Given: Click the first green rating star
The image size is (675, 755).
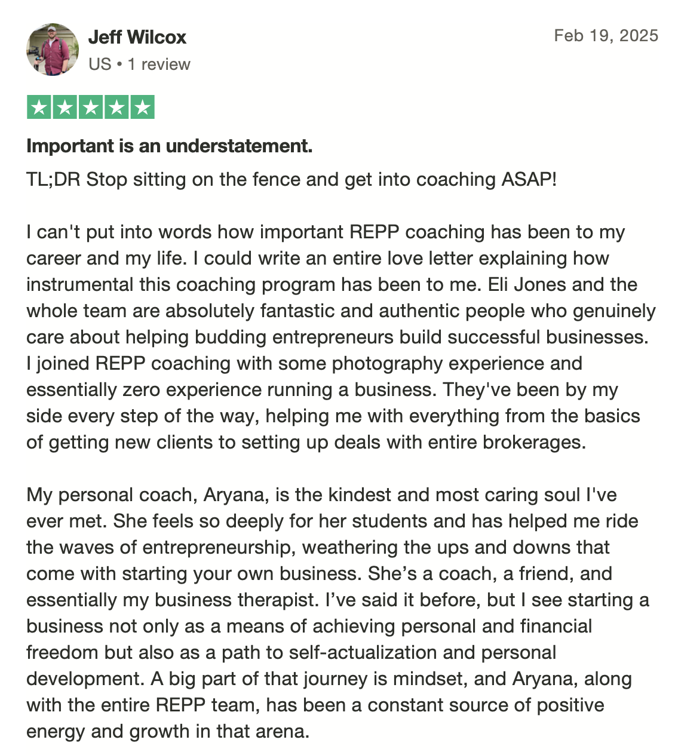Looking at the screenshot, I should coord(39,108).
